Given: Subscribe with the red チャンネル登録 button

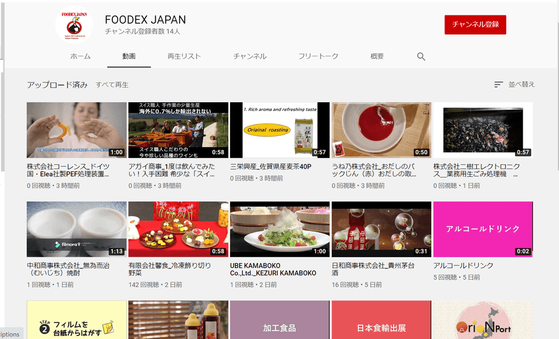Looking at the screenshot, I should (475, 24).
